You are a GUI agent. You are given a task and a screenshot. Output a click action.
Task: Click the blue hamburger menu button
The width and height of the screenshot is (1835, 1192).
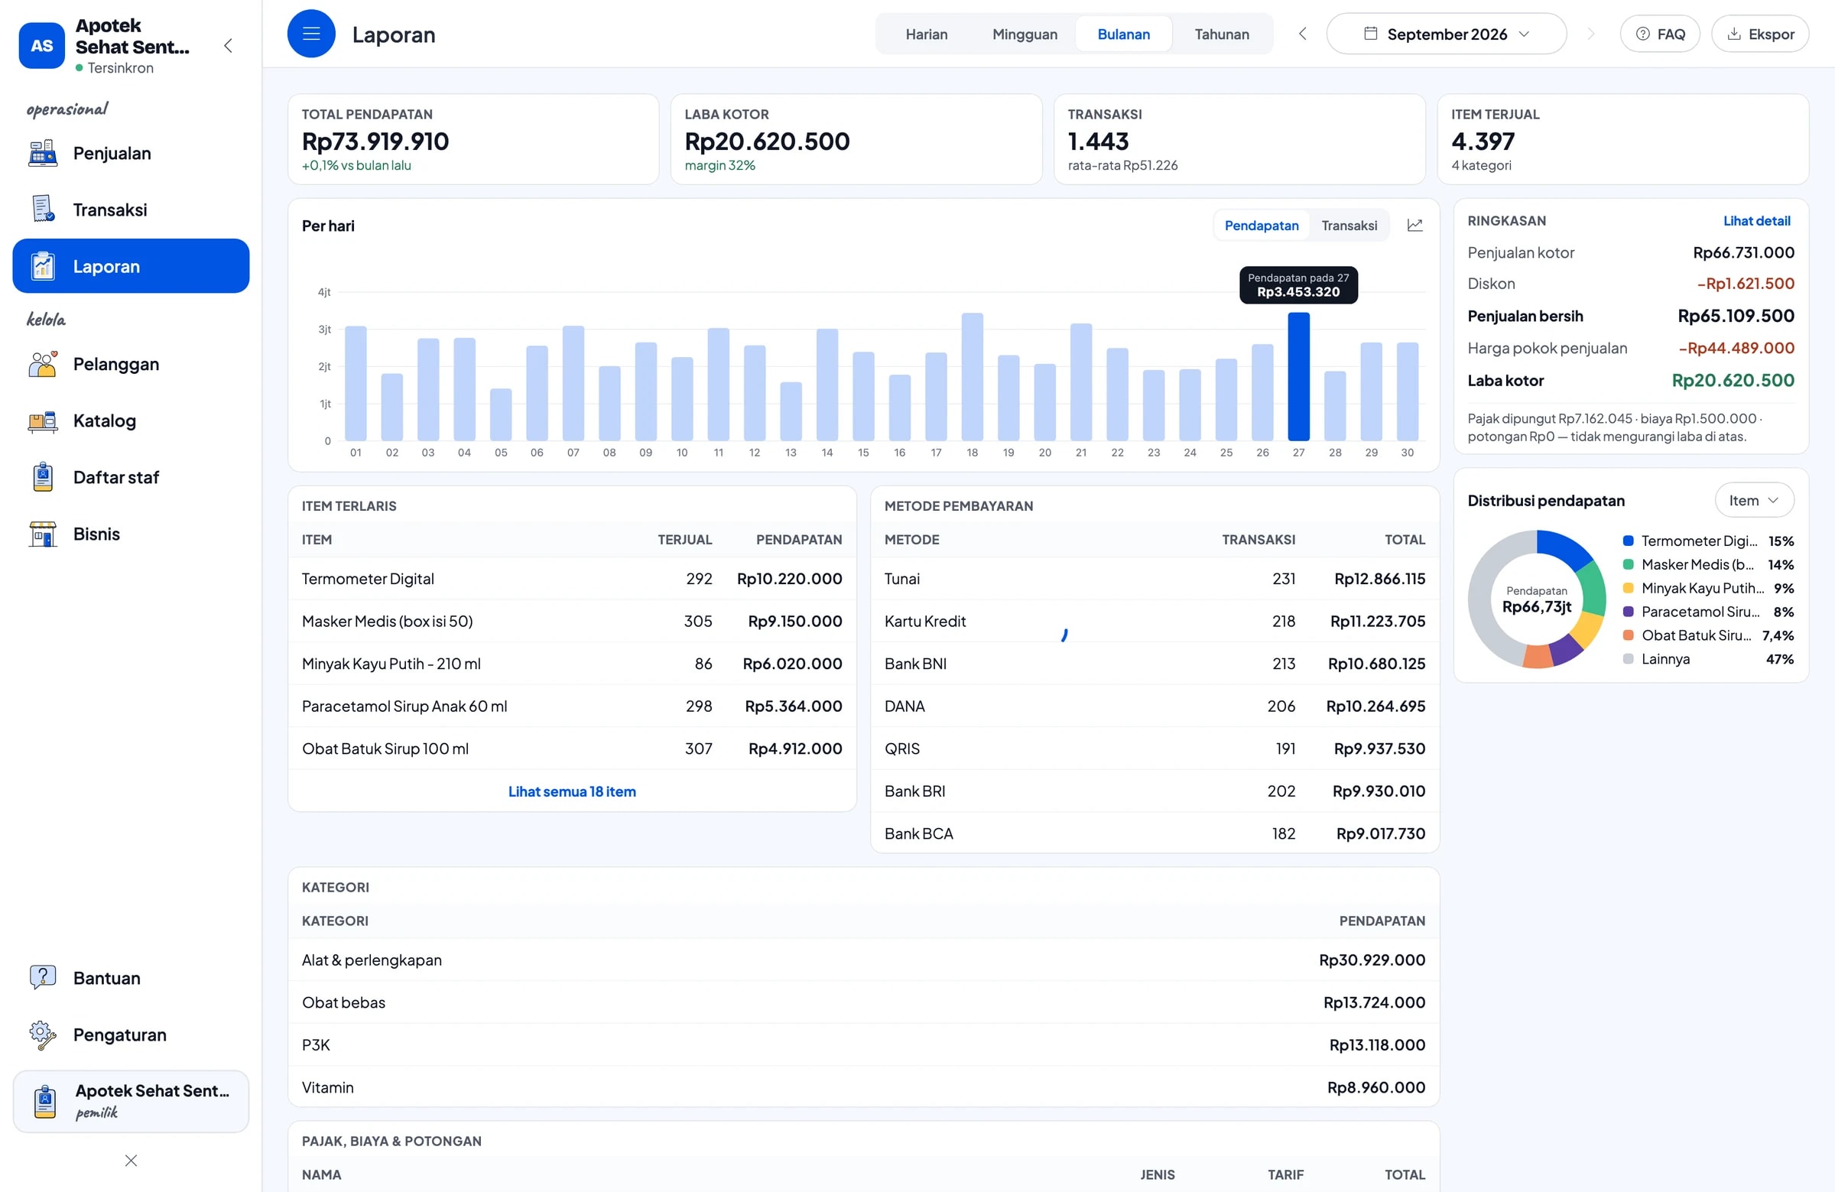point(310,34)
